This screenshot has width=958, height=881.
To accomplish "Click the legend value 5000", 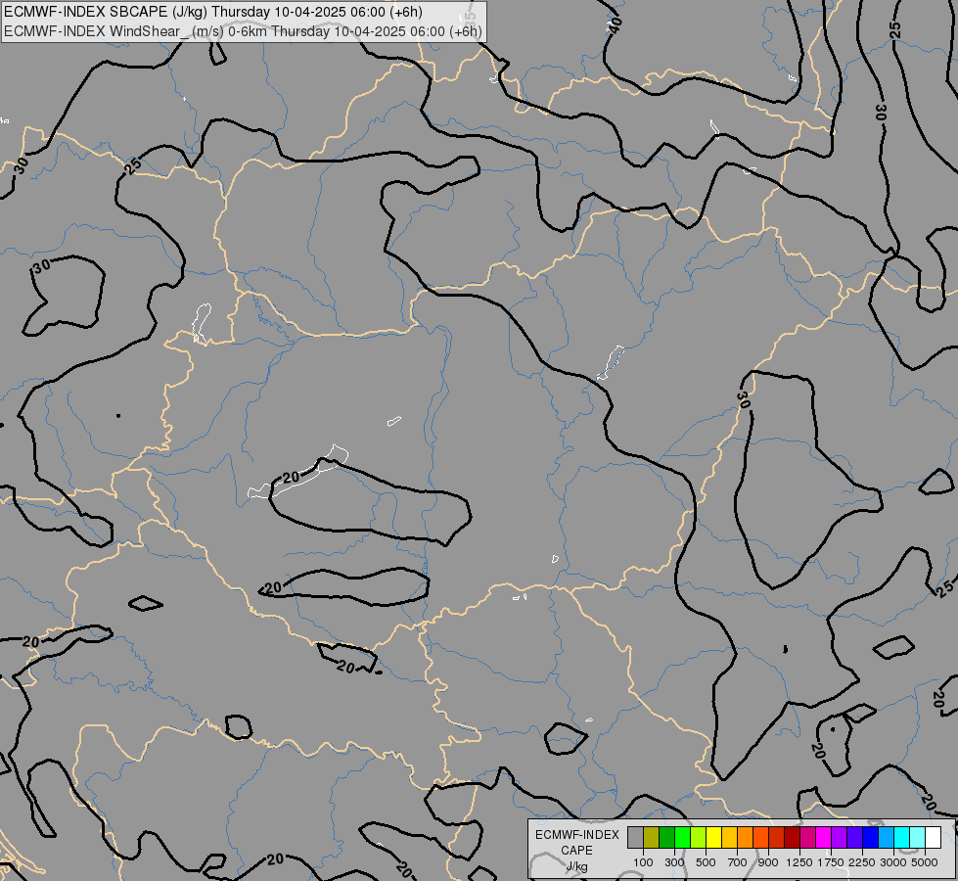I will pos(925,862).
